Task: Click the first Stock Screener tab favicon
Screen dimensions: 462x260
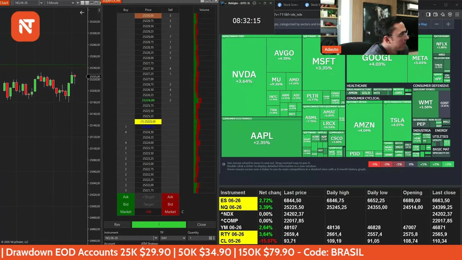Action: coord(280,5)
